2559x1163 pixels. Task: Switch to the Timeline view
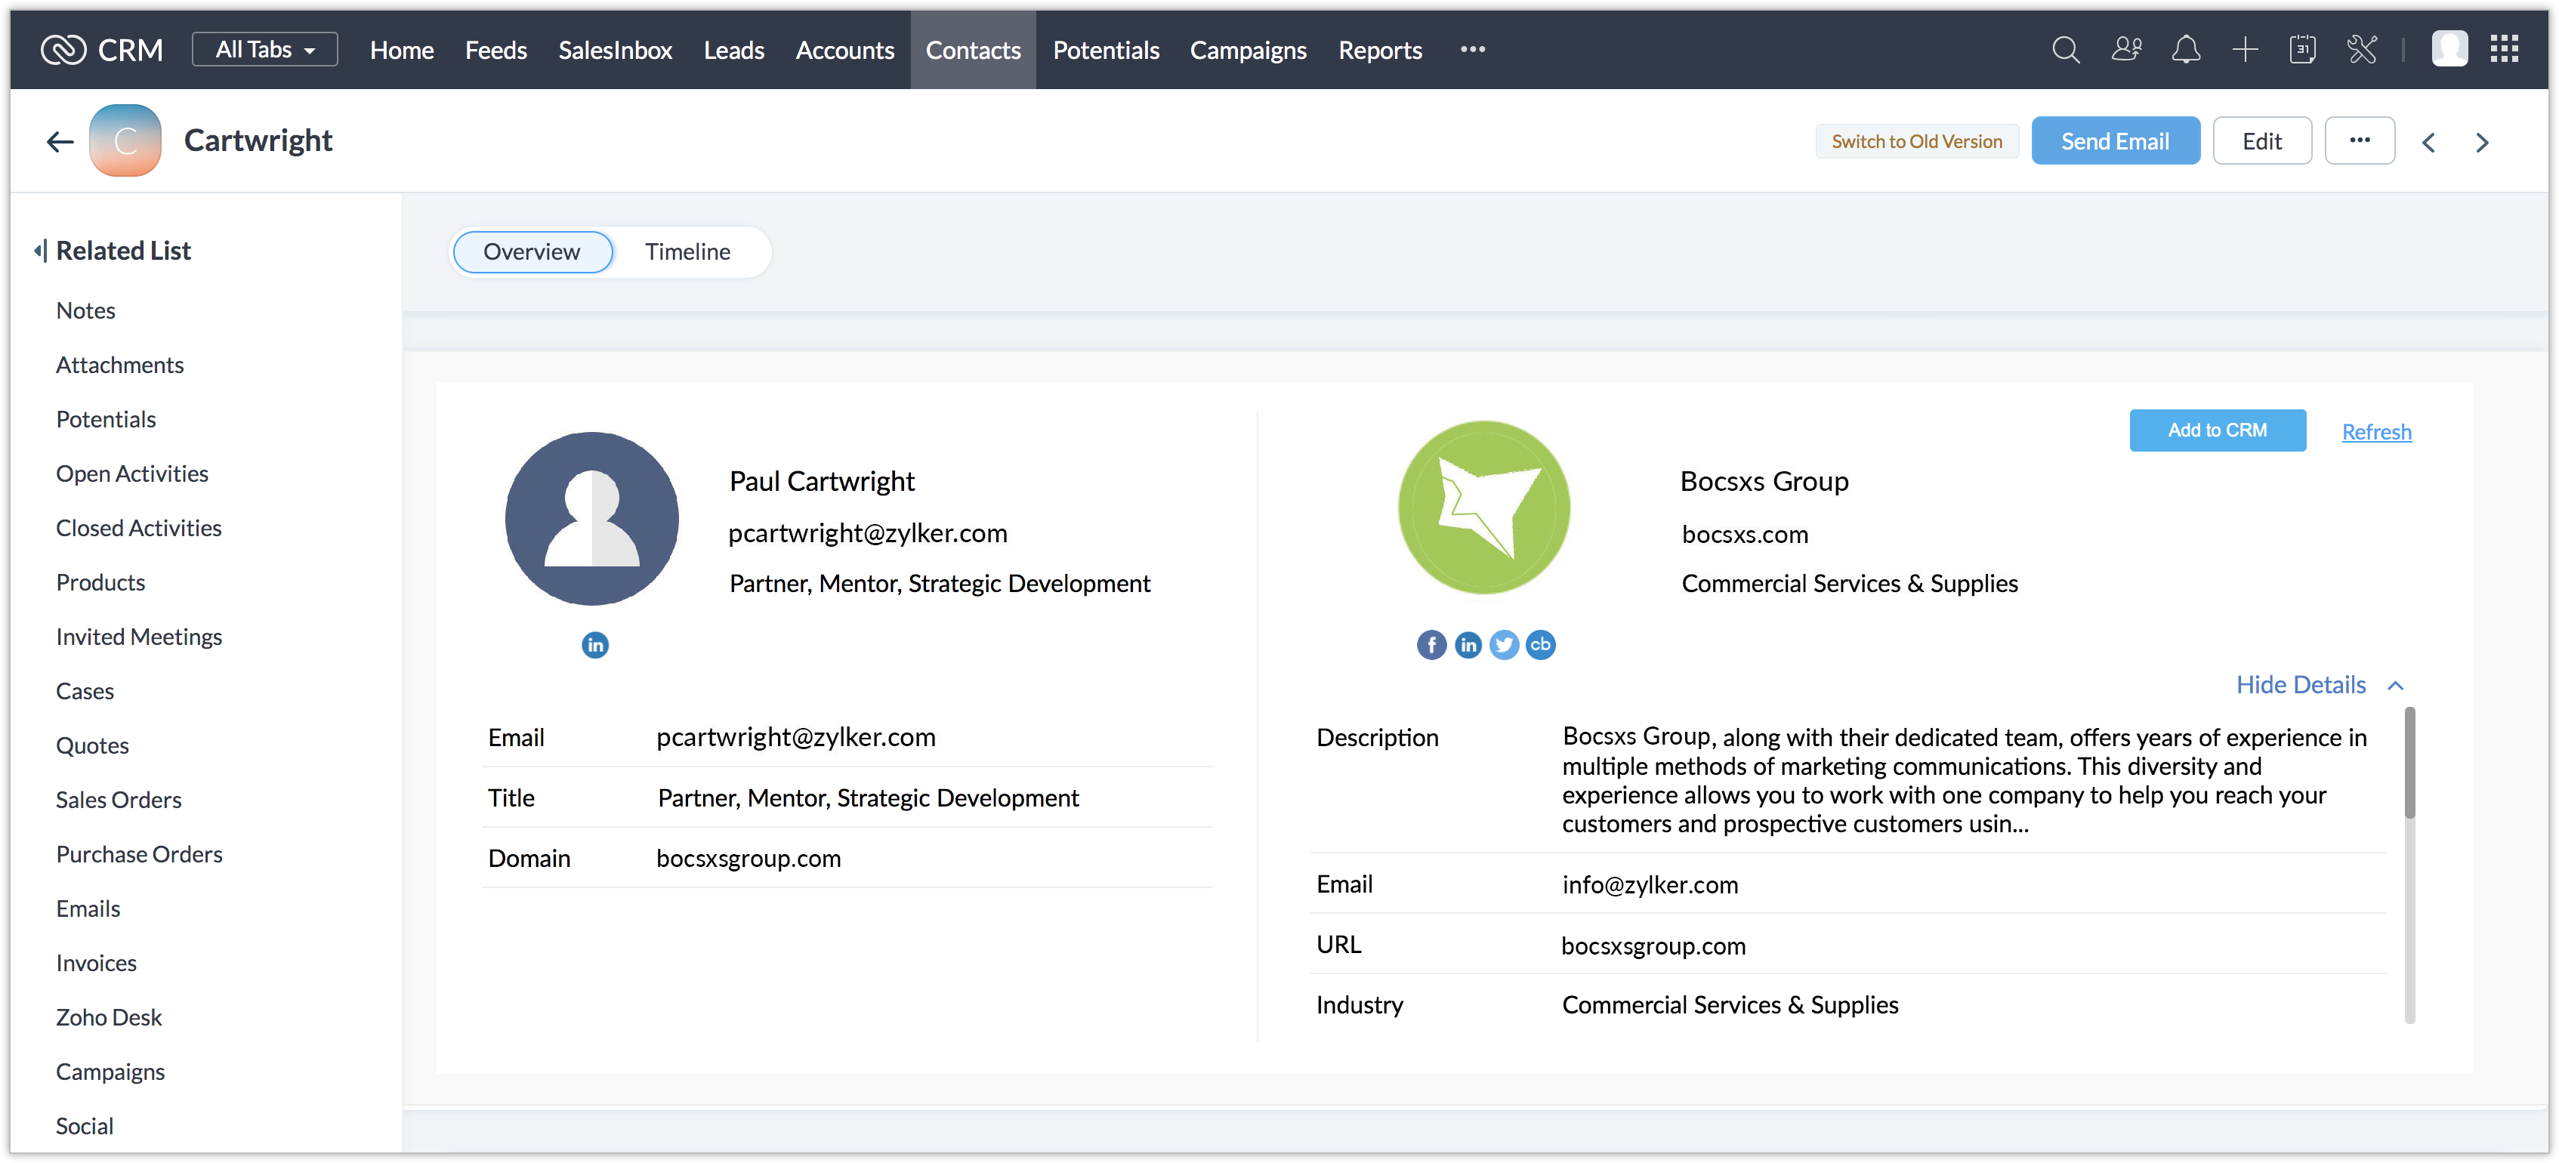click(x=687, y=252)
